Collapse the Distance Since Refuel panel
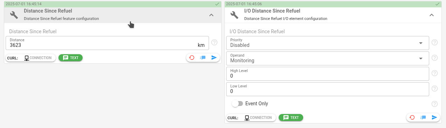The width and height of the screenshot is (446, 128). click(x=211, y=15)
